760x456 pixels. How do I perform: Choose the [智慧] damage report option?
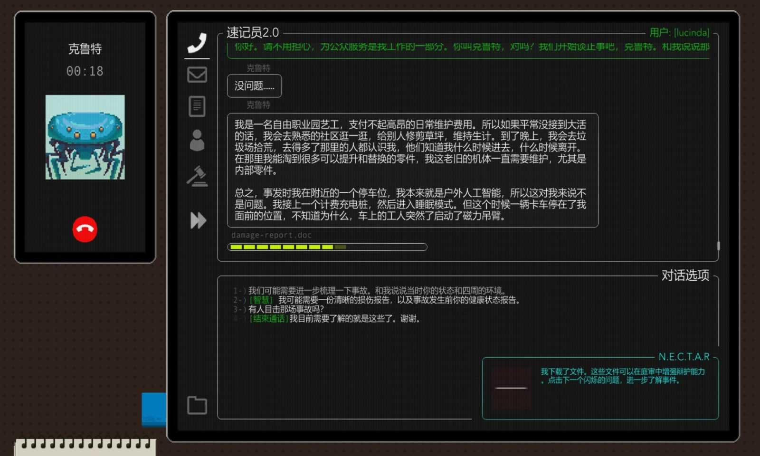pos(385,300)
